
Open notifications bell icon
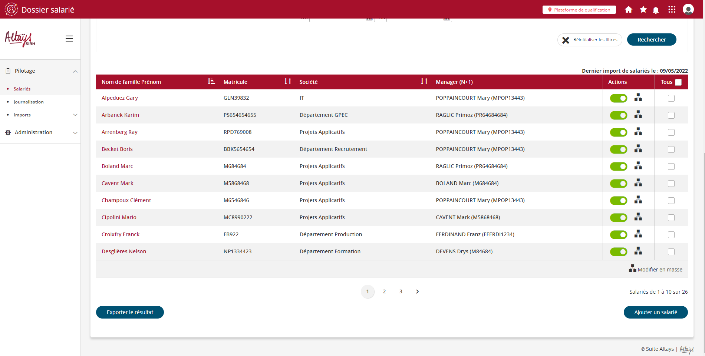(656, 10)
